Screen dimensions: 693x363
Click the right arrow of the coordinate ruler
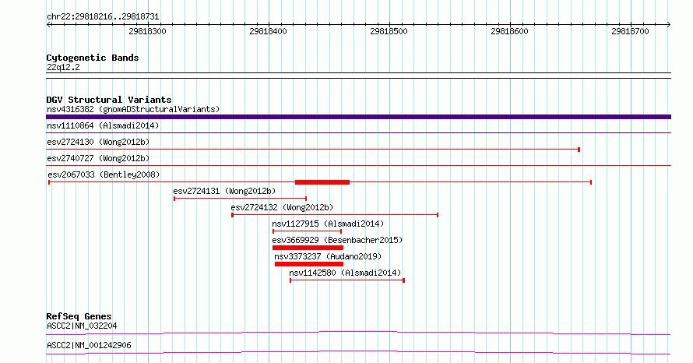click(669, 25)
